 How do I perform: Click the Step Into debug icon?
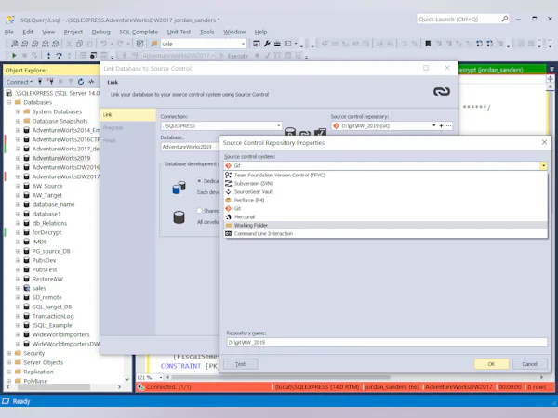48,56
